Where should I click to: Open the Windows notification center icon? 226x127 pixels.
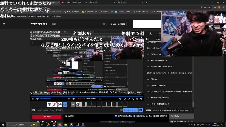click(x=222, y=125)
